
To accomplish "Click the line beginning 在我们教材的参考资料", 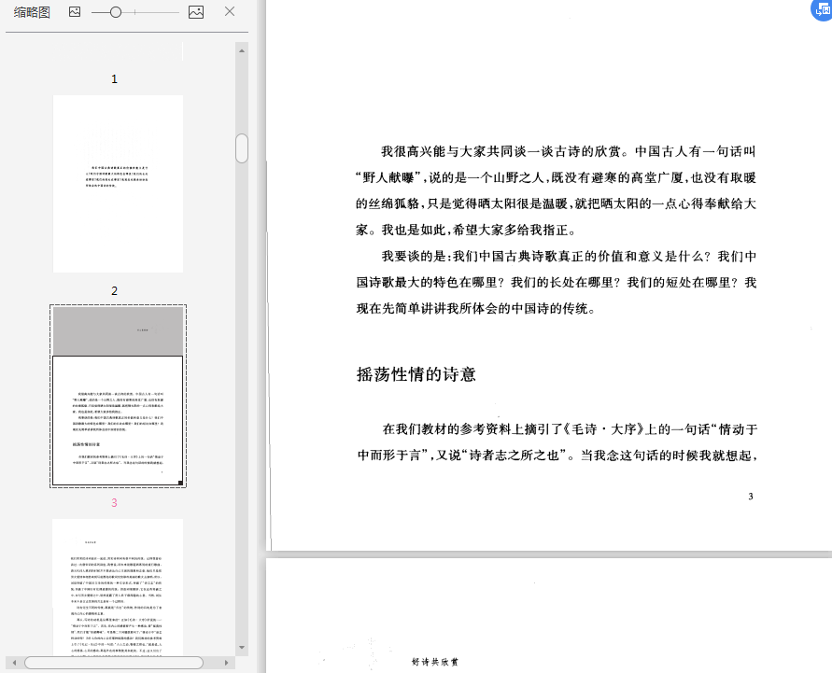I will (570, 429).
